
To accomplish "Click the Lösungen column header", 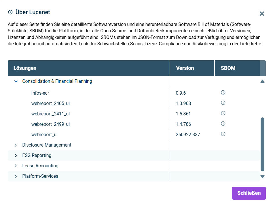I will coord(25,68).
